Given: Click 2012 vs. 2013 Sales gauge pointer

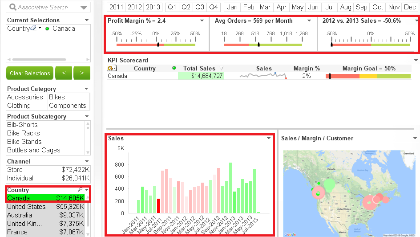Looking at the screenshot, I should (331, 44).
